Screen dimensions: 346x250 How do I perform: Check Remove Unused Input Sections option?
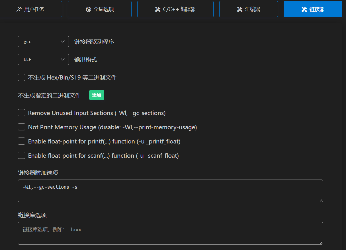point(22,113)
